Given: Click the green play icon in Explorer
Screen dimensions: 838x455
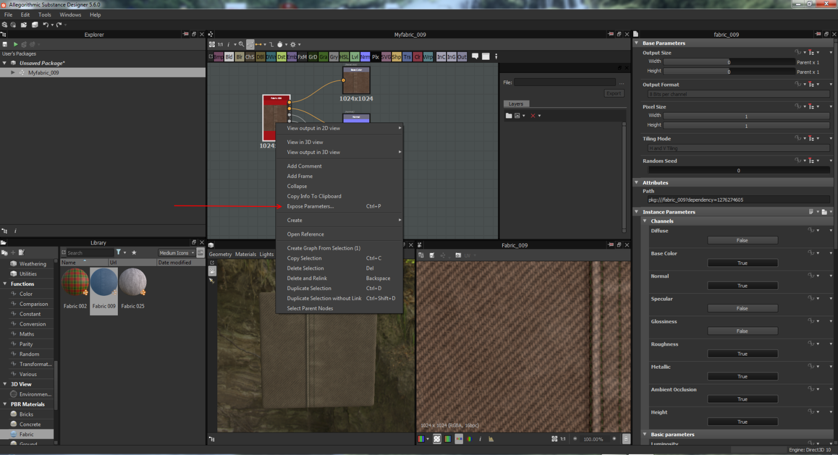Looking at the screenshot, I should click(x=15, y=45).
